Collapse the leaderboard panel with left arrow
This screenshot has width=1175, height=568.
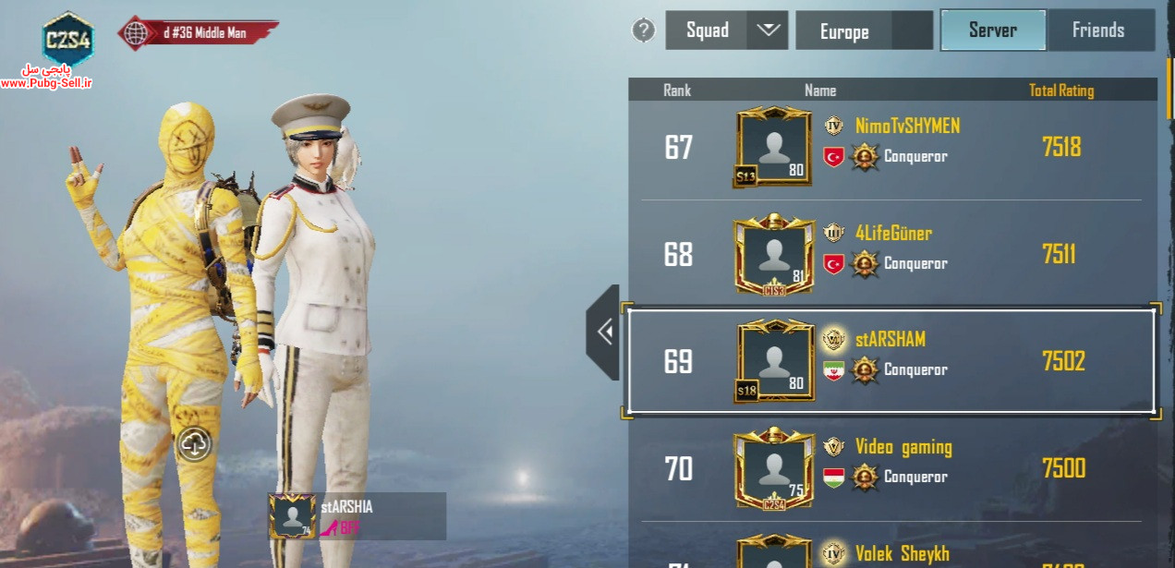[x=603, y=332]
